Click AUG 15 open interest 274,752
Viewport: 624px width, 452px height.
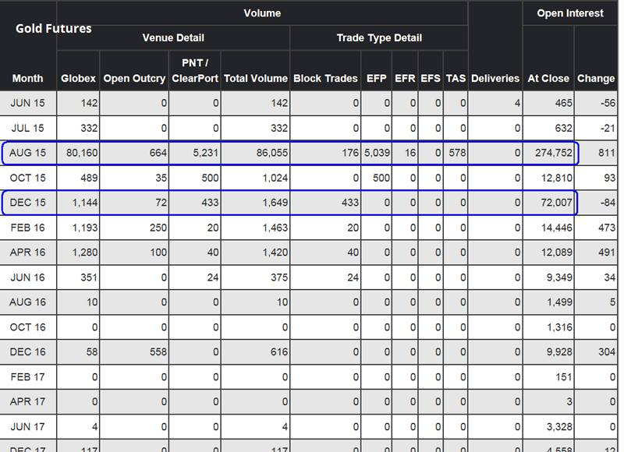(x=549, y=154)
